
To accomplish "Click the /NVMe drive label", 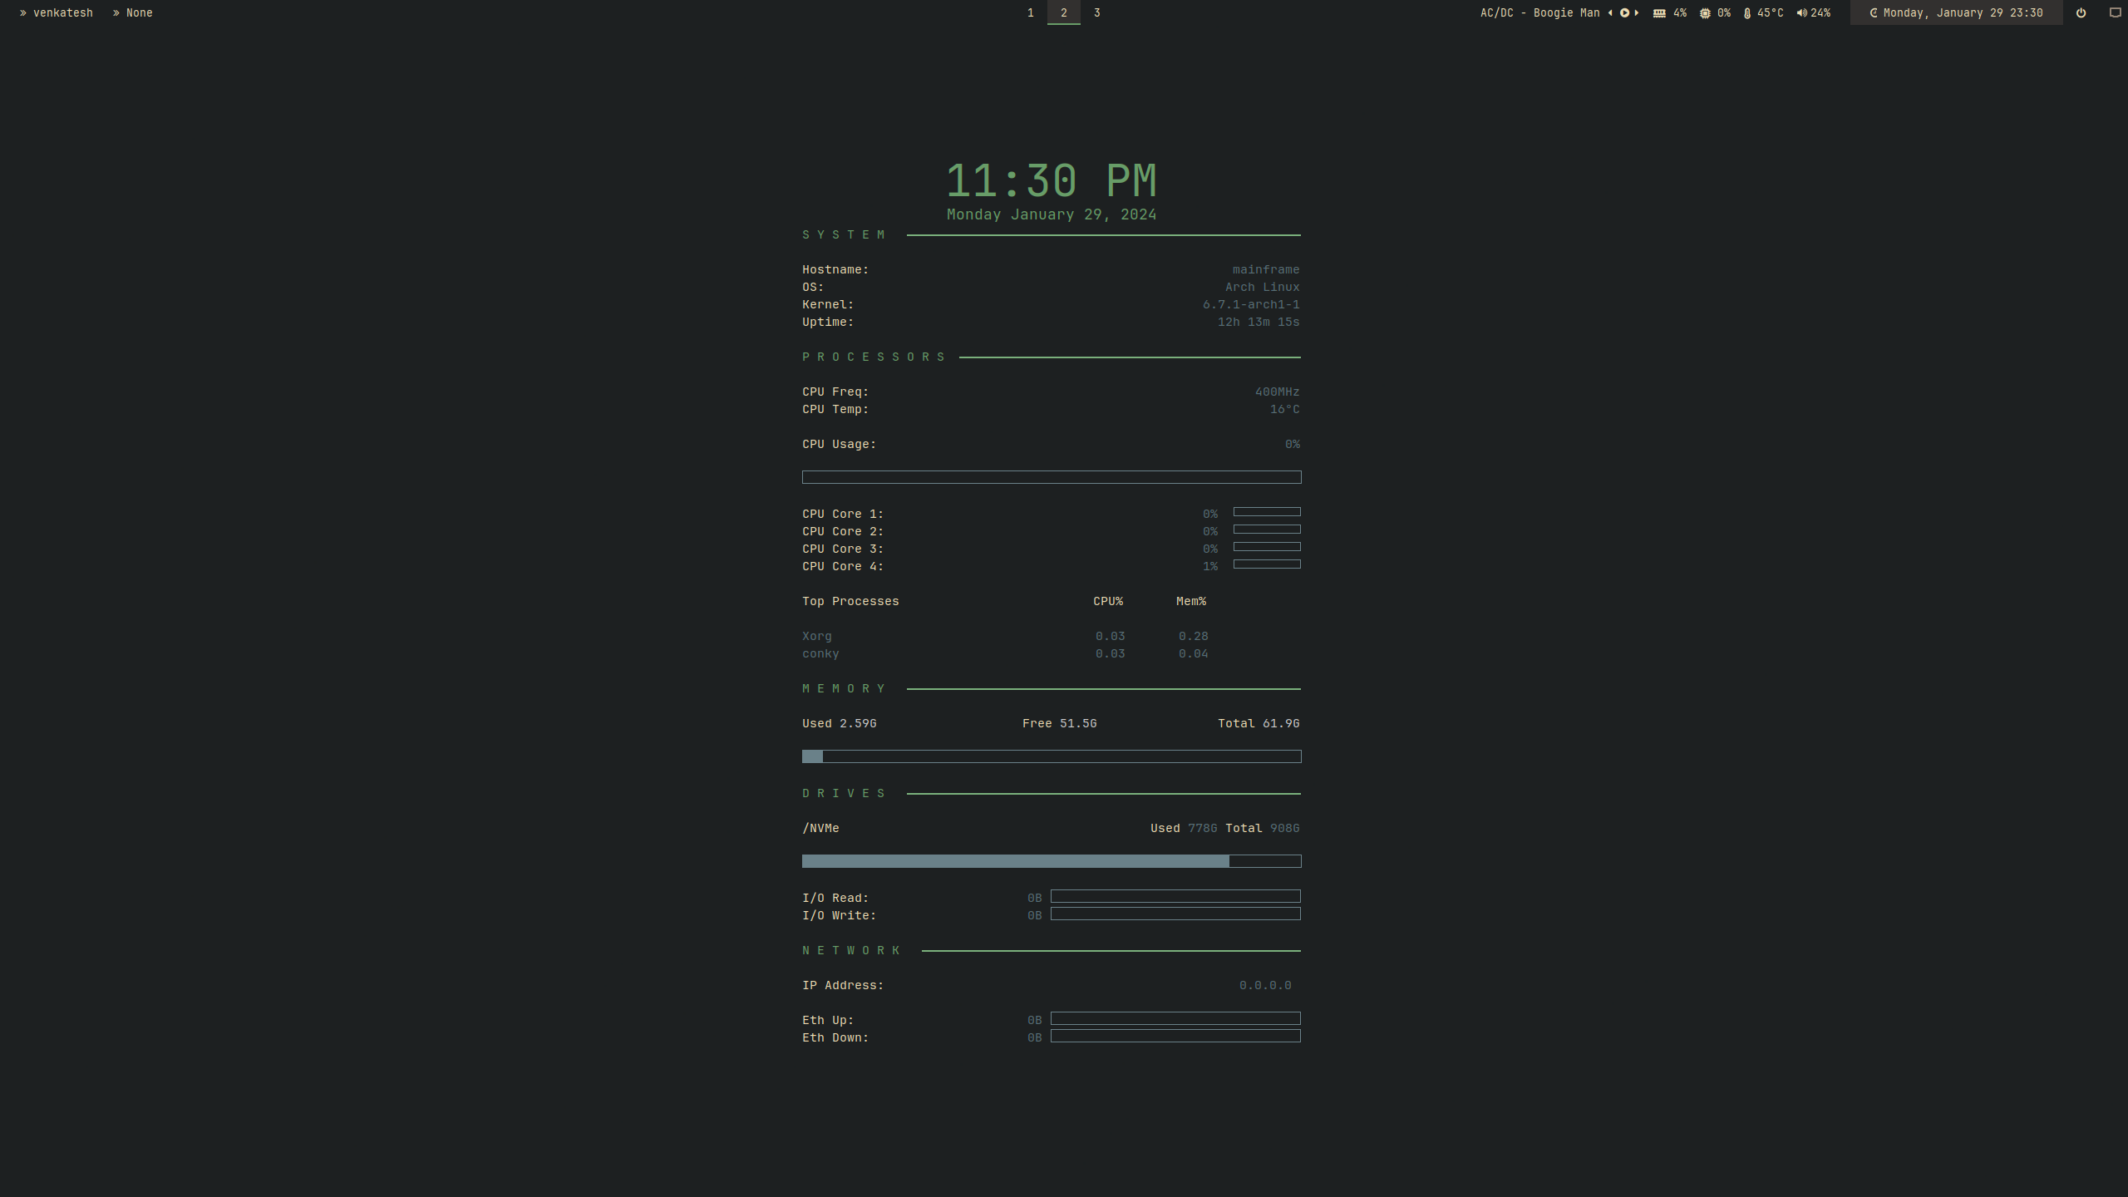I will tap(820, 828).
